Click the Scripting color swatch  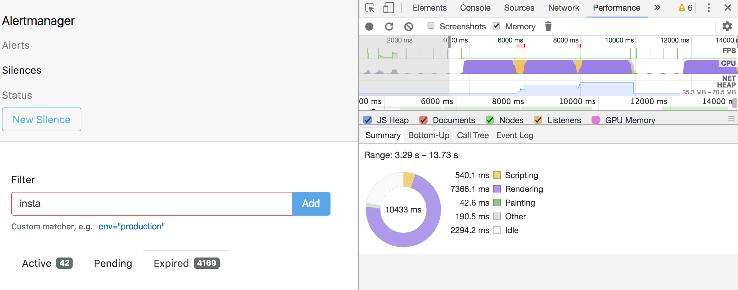coord(497,175)
